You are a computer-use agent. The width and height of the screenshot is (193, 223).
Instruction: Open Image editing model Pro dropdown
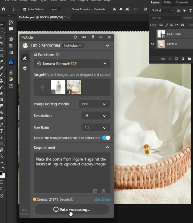click(x=95, y=104)
